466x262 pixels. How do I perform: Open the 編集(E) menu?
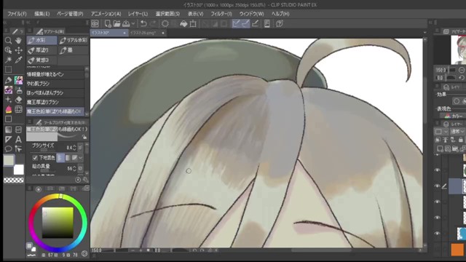[42, 14]
